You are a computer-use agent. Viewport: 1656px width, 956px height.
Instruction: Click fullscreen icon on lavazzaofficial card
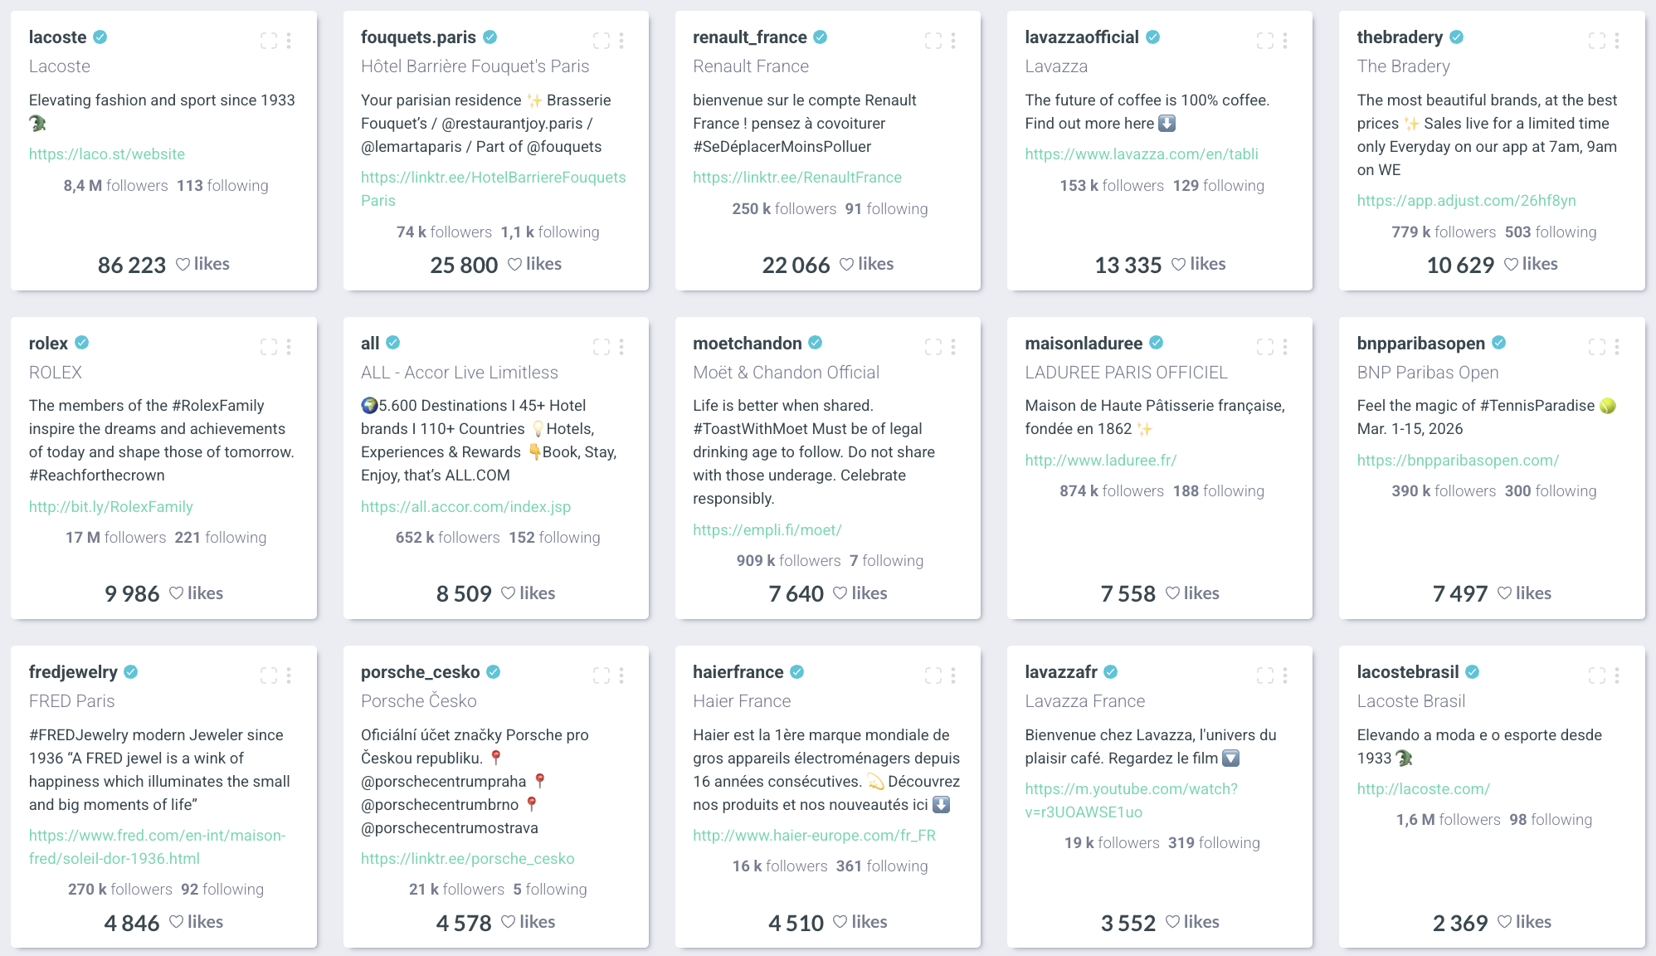point(1265,40)
